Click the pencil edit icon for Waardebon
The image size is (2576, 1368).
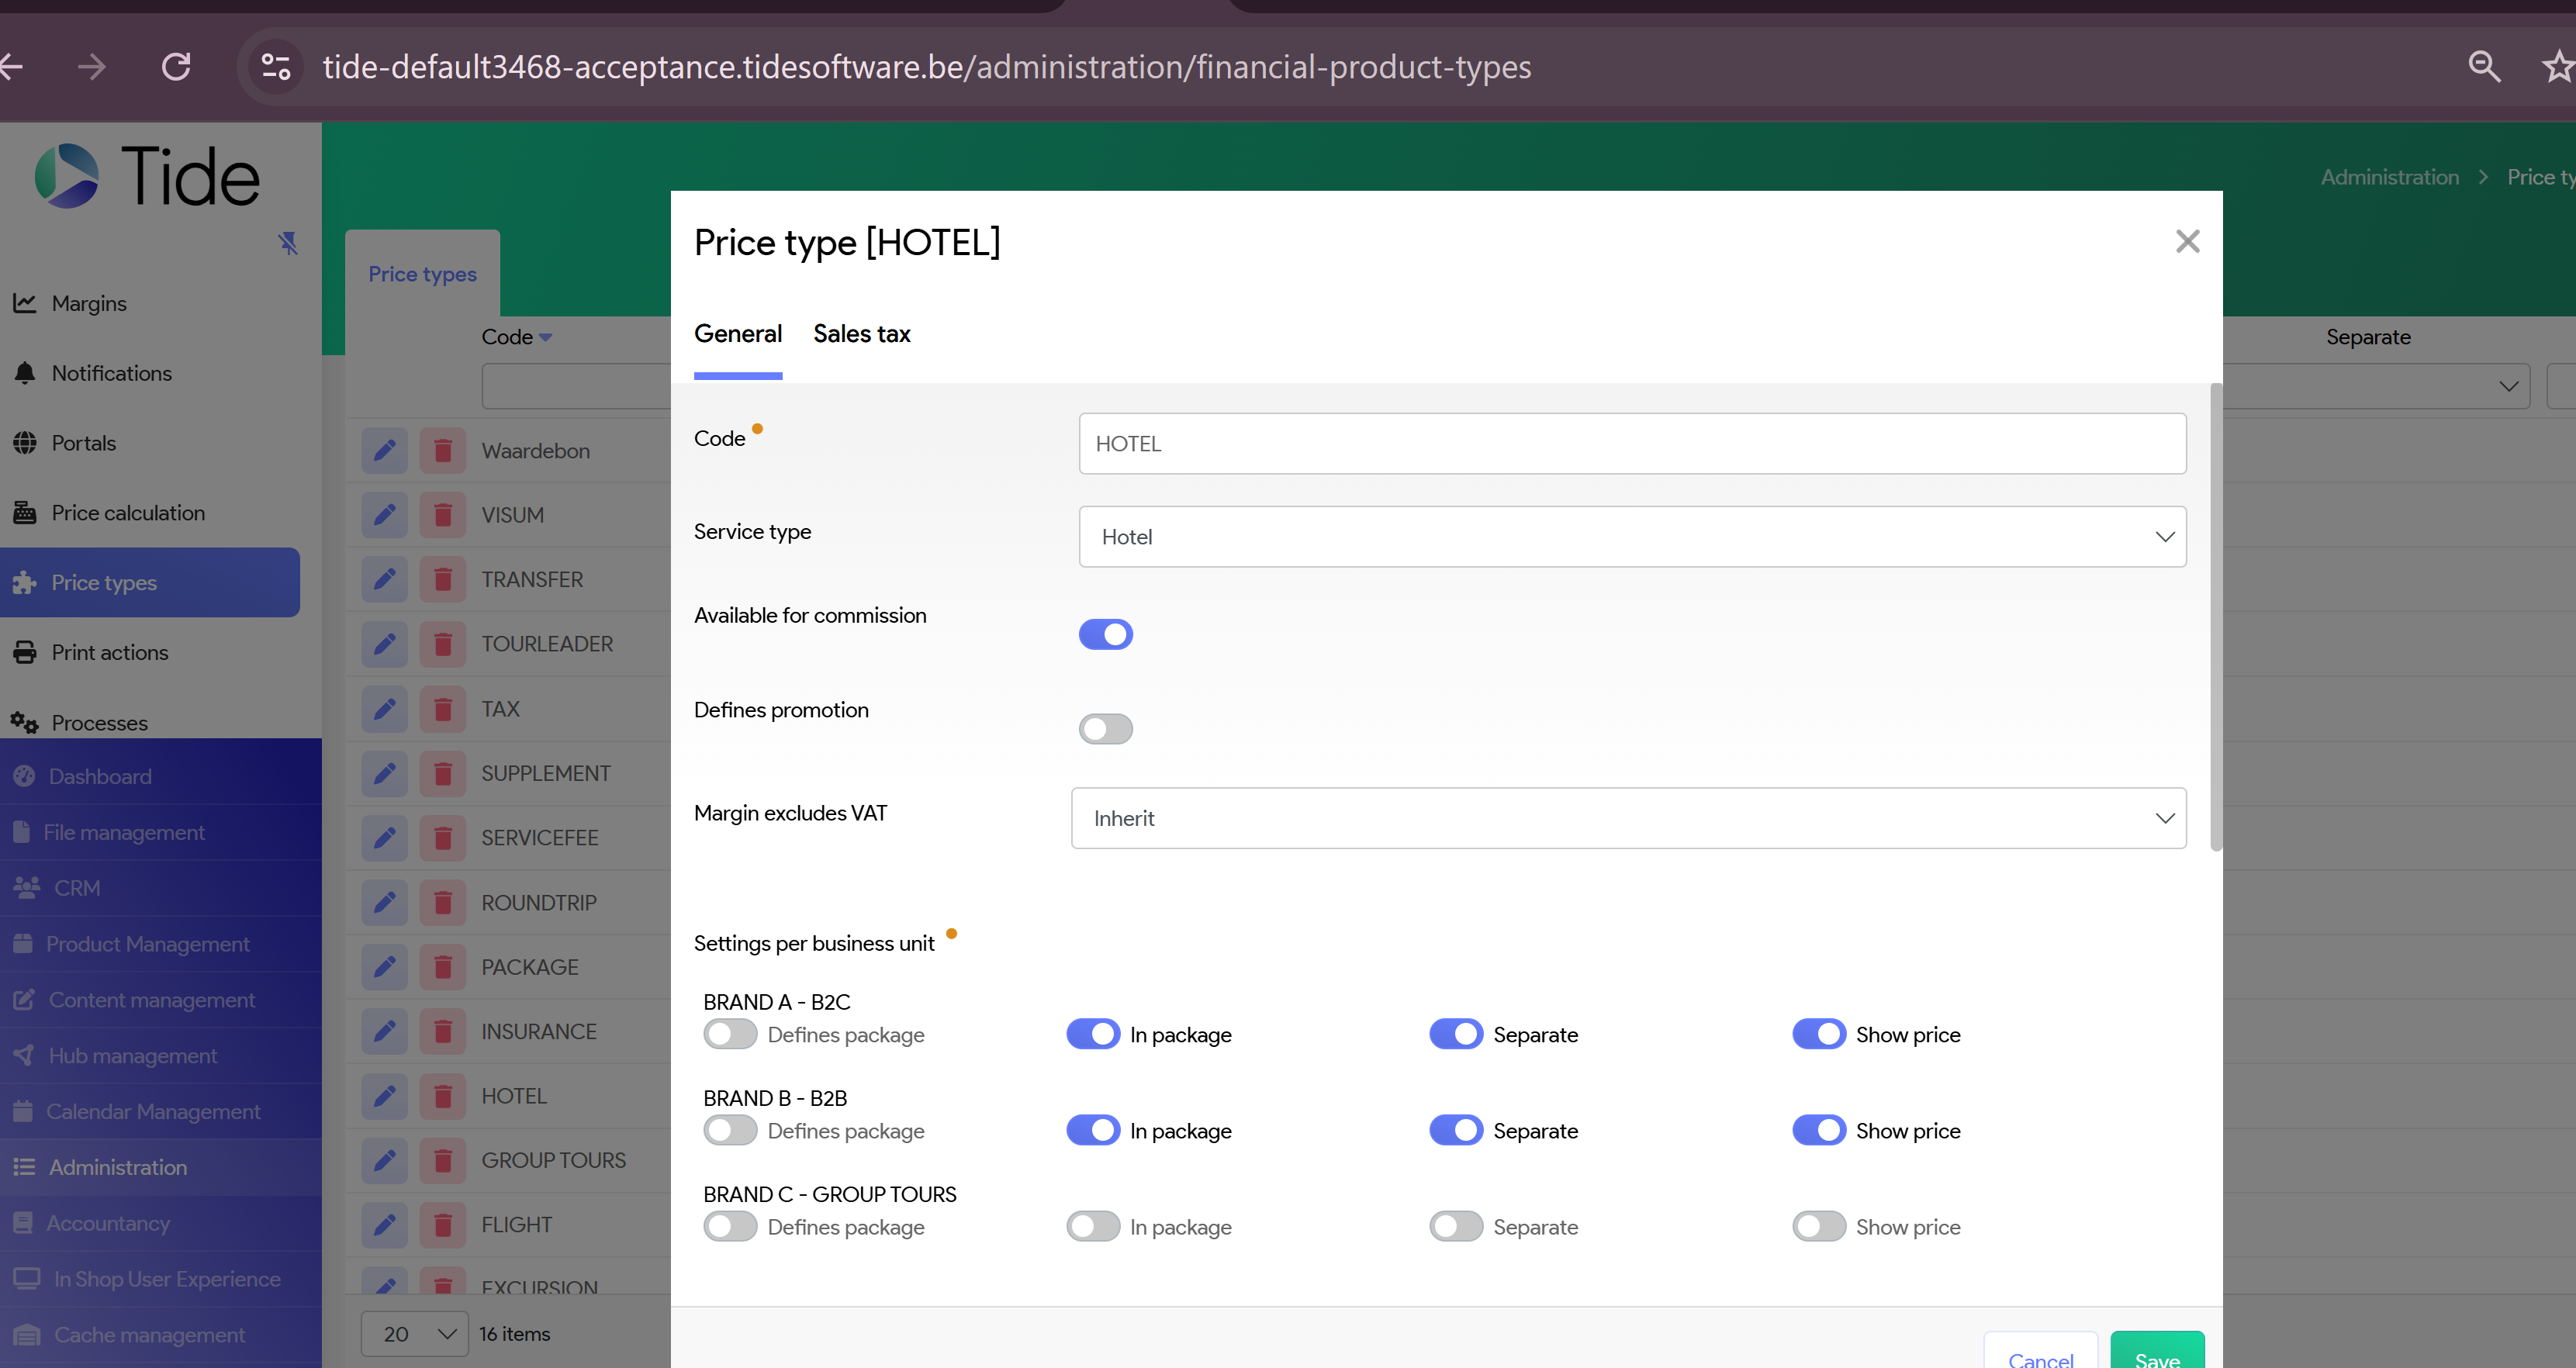pyautogui.click(x=384, y=450)
